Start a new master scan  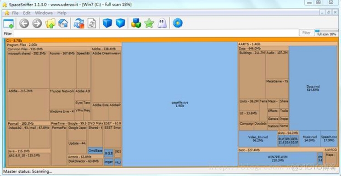(79, 23)
